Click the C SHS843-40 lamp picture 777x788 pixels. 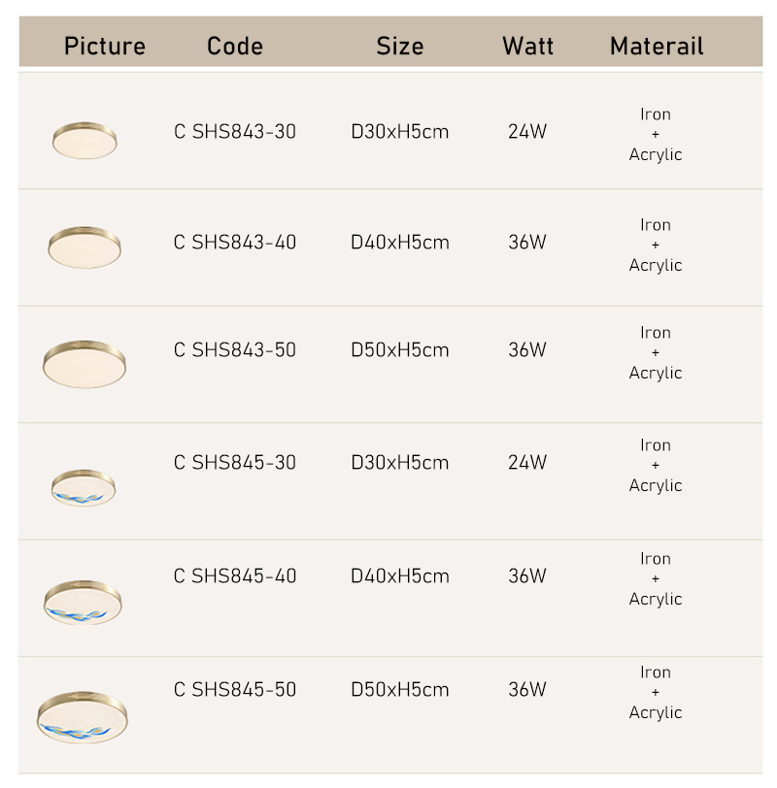pyautogui.click(x=84, y=247)
